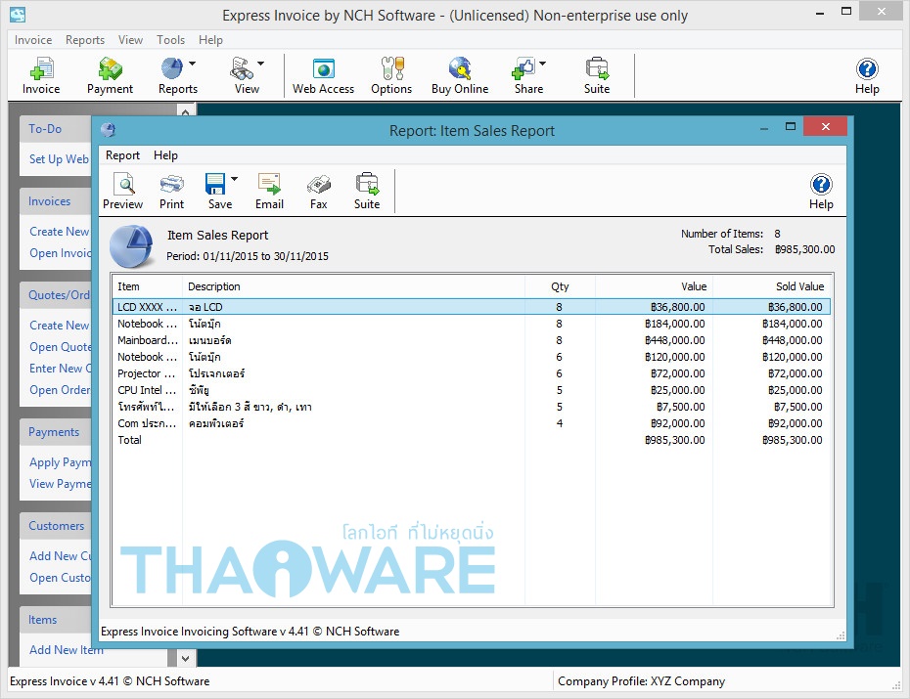Viewport: 910px width, 699px height.
Task: Email the Item Sales Report
Action: [269, 192]
